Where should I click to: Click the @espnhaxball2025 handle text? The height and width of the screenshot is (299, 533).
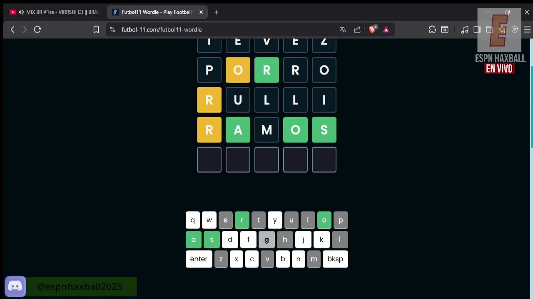coord(79,287)
